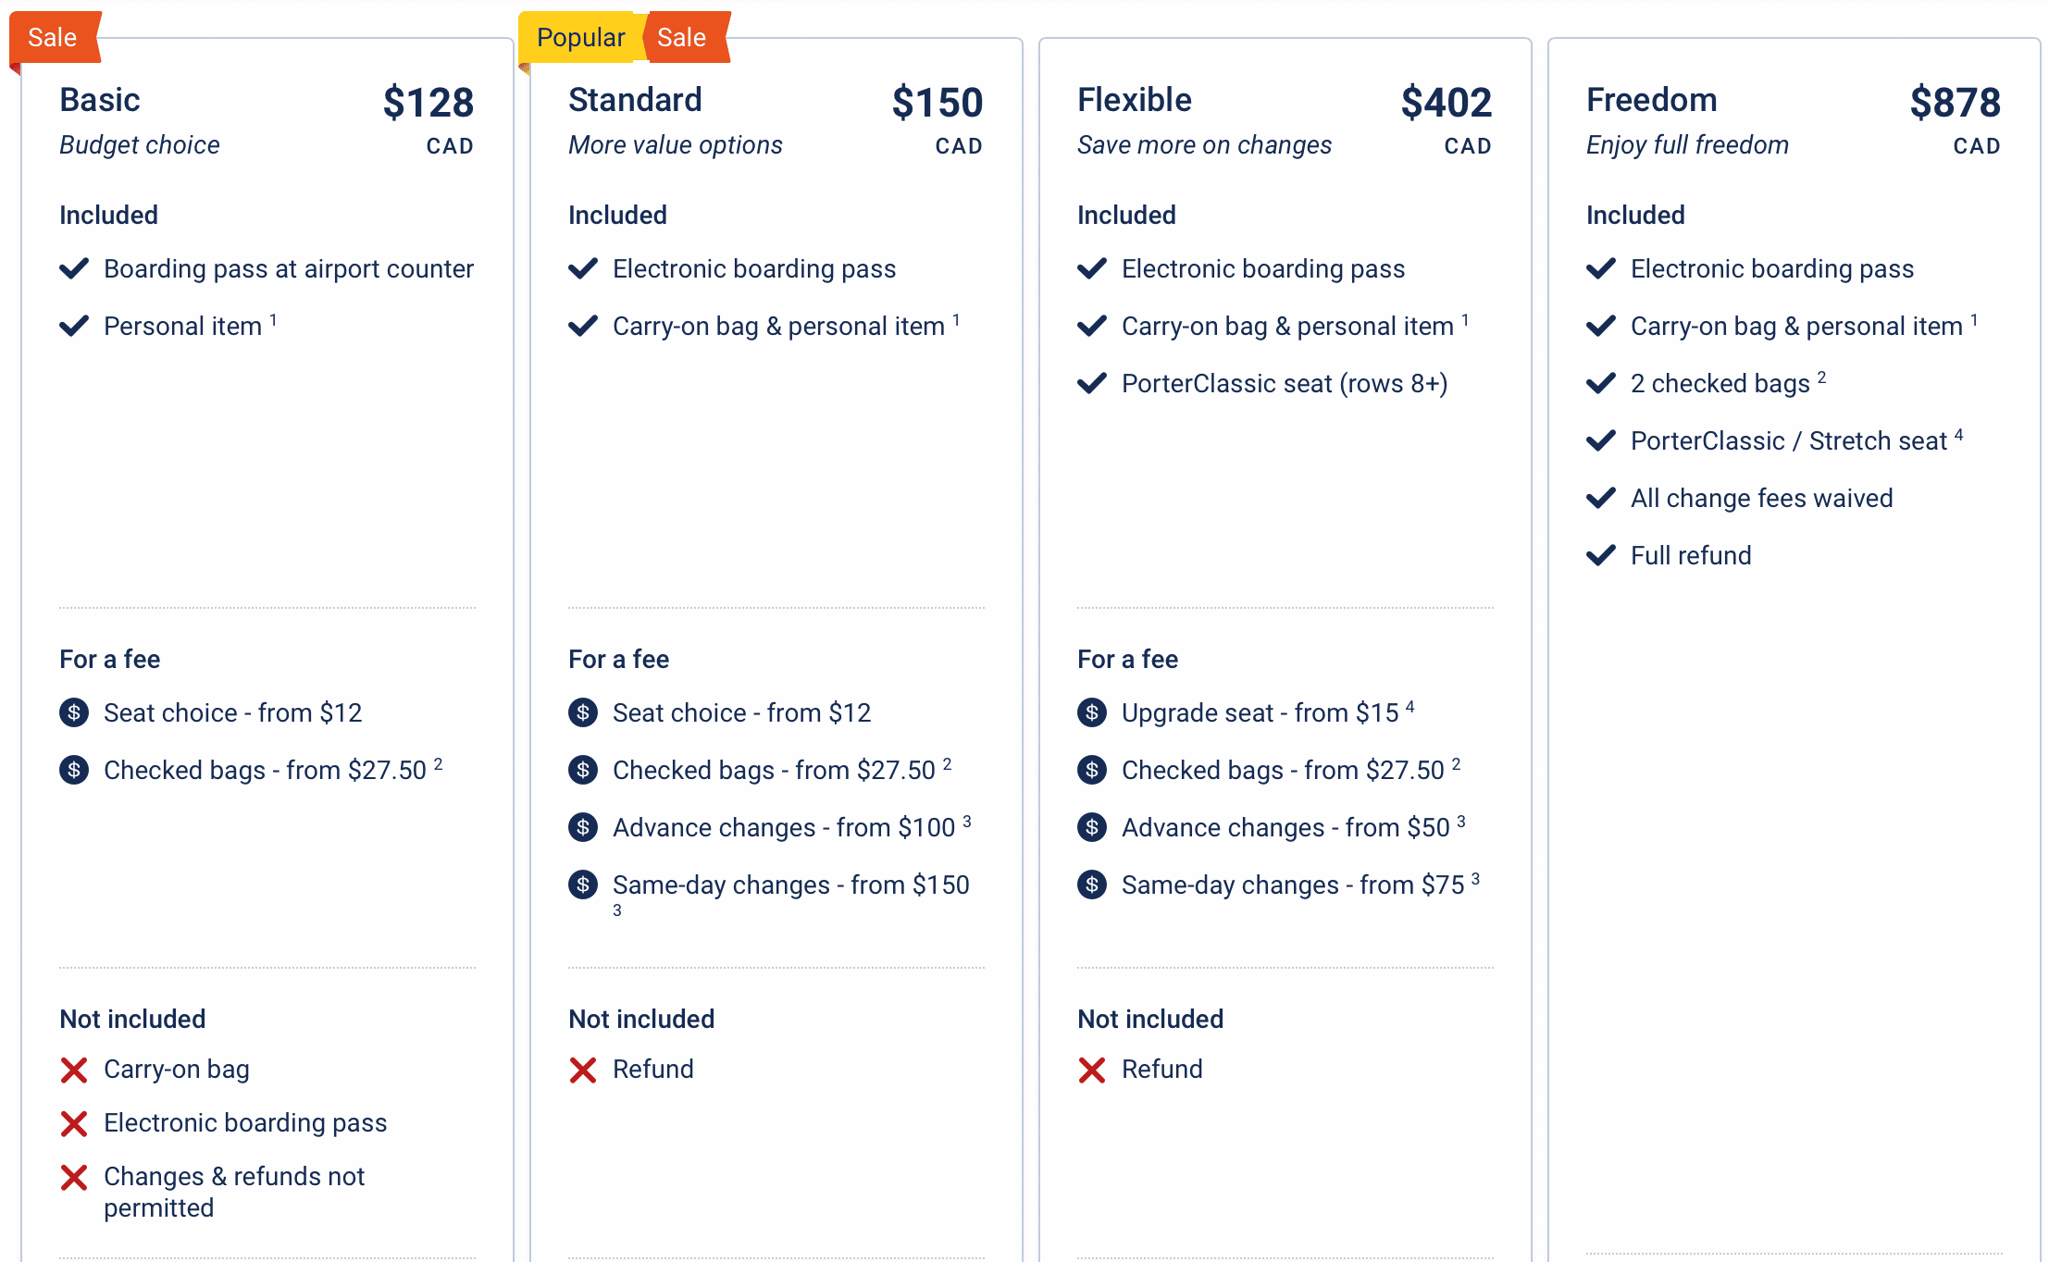Image resolution: width=2049 pixels, height=1262 pixels.
Task: Click the checkmark beside 2 checked bags
Action: [1601, 383]
